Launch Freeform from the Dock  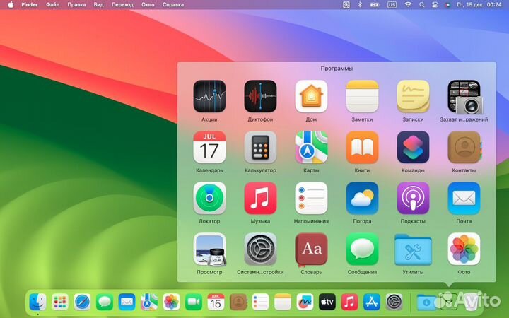click(x=305, y=302)
